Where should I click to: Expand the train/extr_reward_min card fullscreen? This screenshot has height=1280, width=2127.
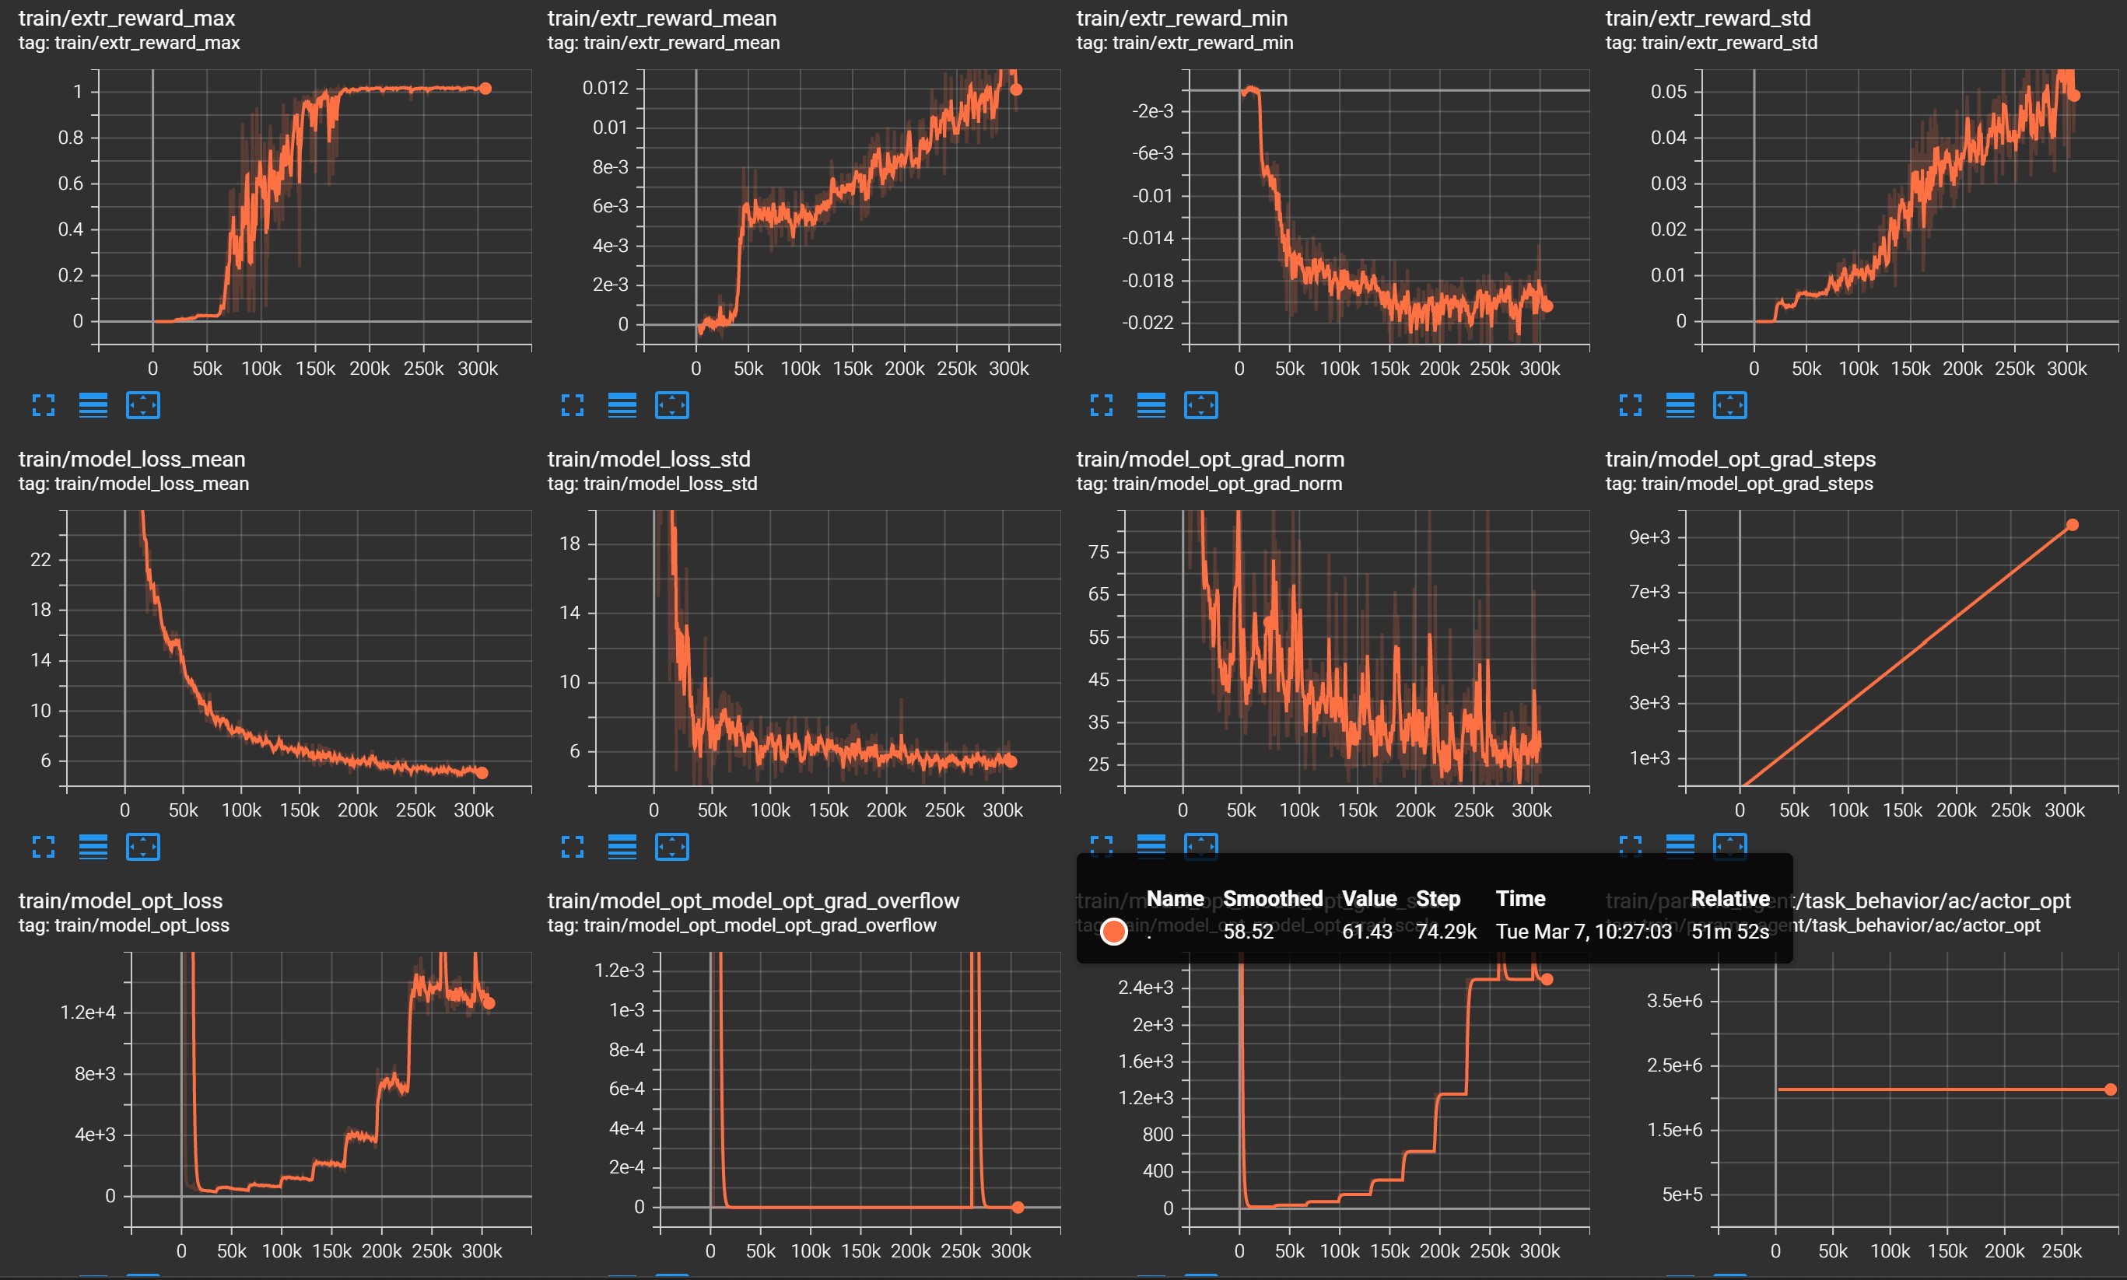click(1102, 405)
